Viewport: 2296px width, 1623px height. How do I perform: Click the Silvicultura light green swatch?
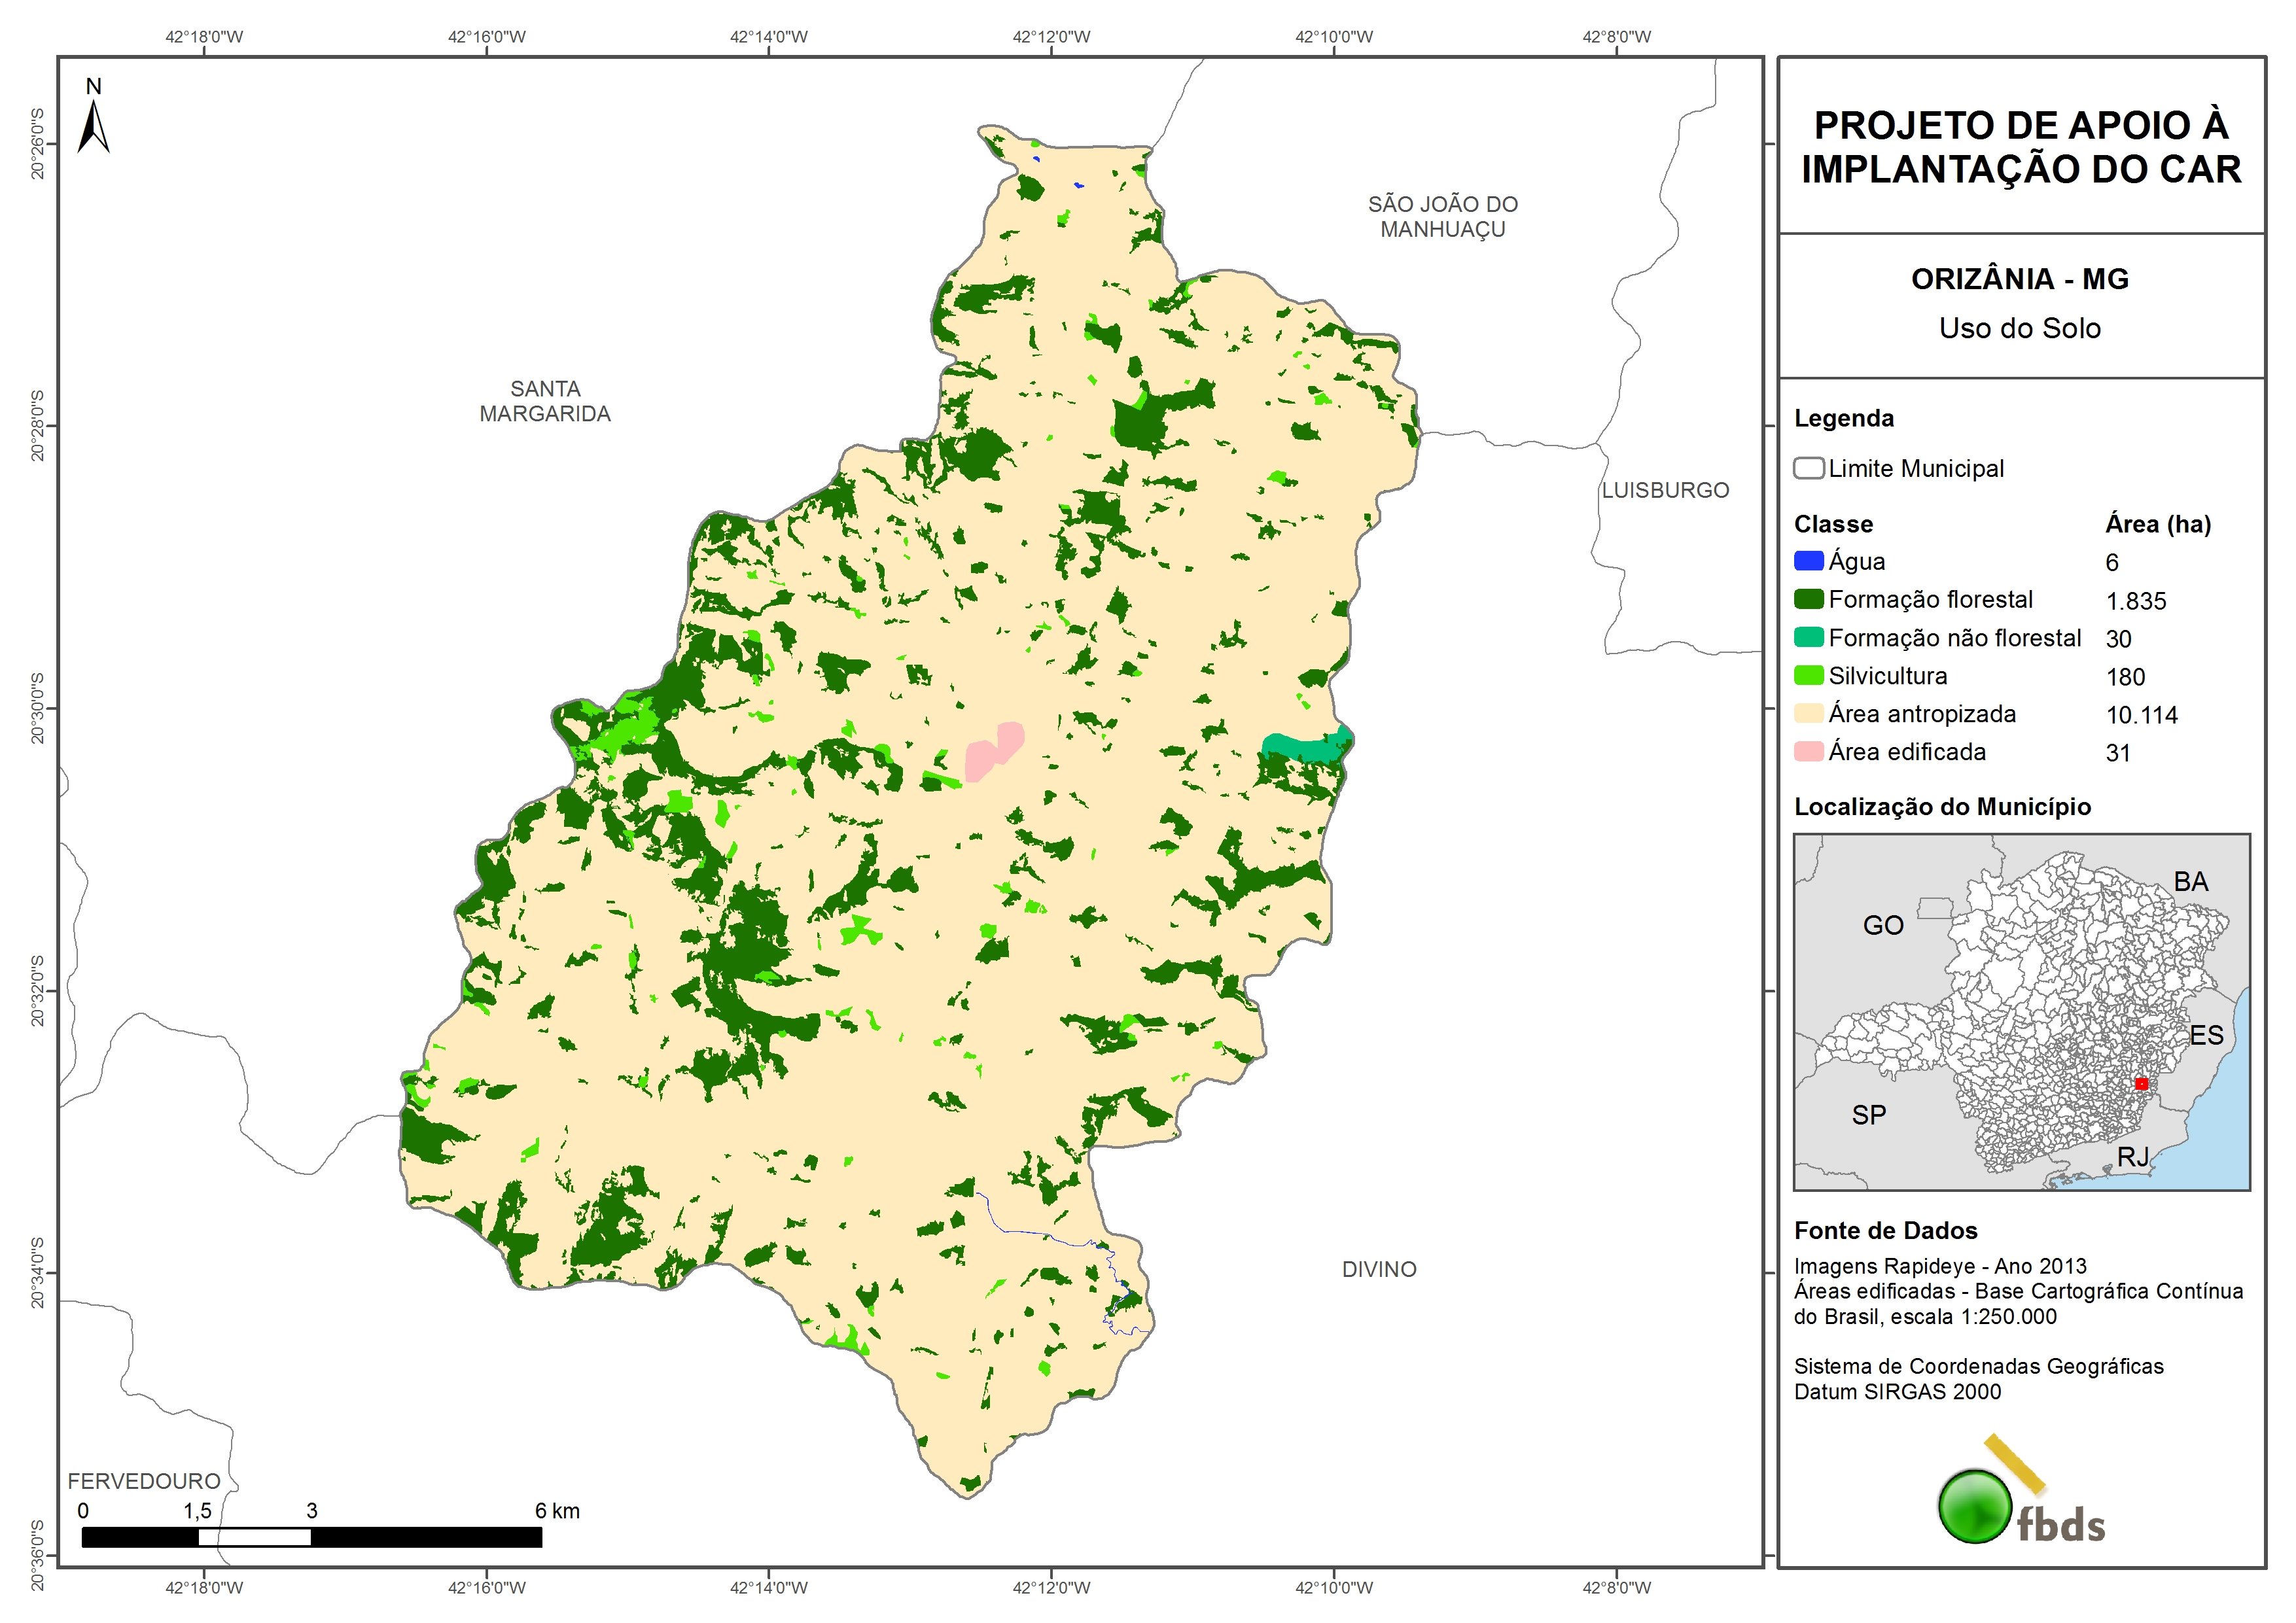tap(1808, 675)
